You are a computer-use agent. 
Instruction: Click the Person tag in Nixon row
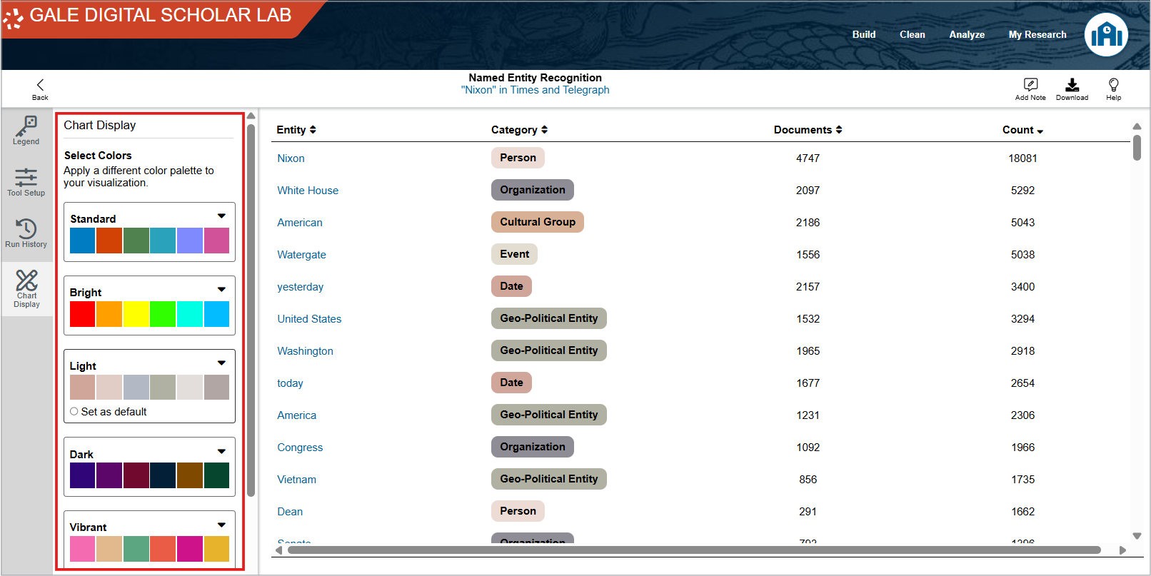518,158
